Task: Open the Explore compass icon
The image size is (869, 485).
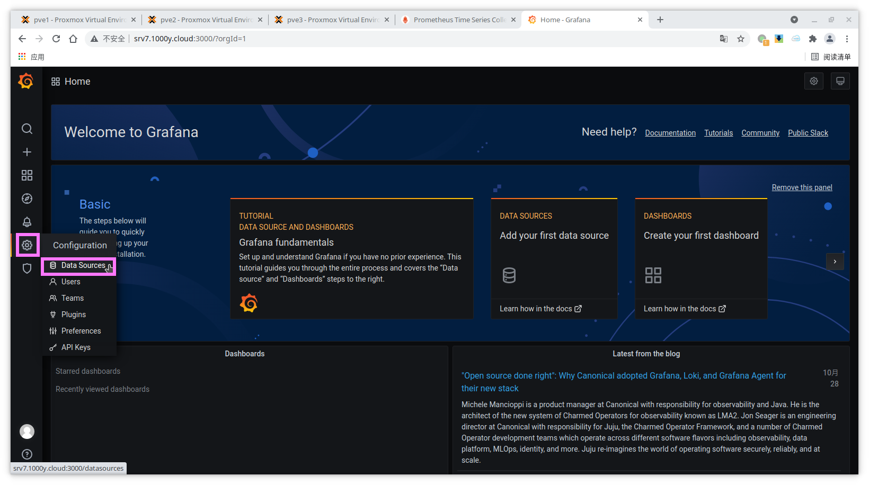Action: coord(27,199)
